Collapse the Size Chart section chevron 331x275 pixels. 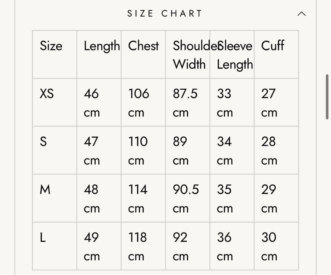pyautogui.click(x=302, y=14)
